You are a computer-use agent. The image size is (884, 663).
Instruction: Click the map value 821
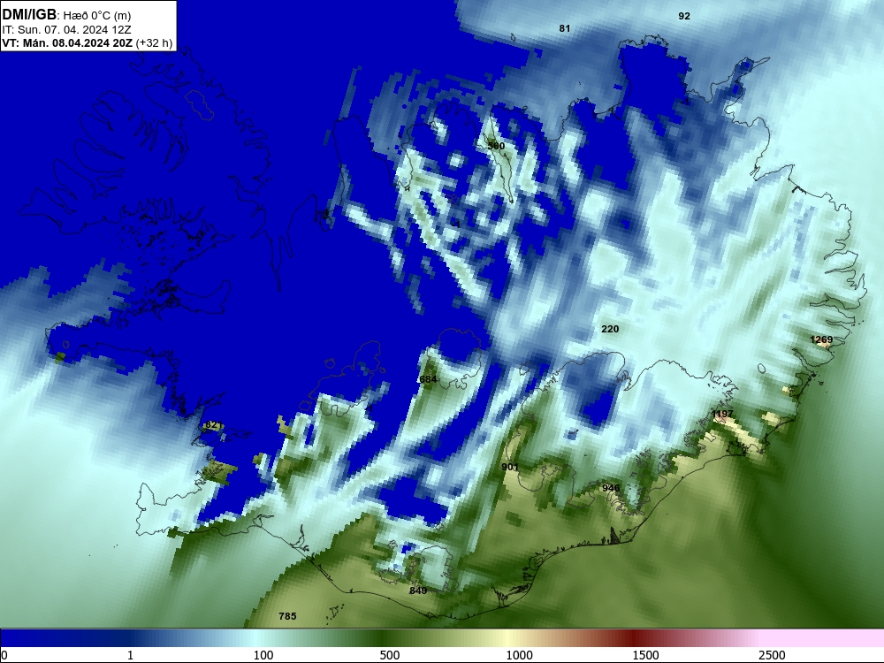coord(214,424)
